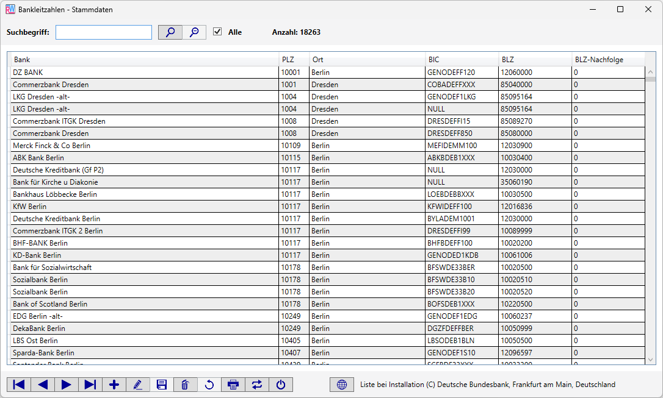Select the BHF-BANK Berlin row
The width and height of the screenshot is (663, 398).
tap(328, 243)
